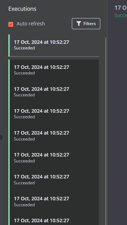This screenshot has height=225, width=127.
Task: Choose the sixth execution entry
Action: click(54, 158)
